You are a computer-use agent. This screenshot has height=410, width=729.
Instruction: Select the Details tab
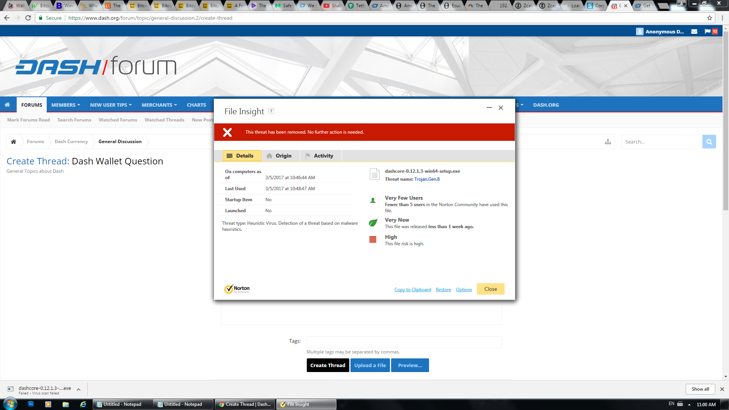pyautogui.click(x=242, y=156)
